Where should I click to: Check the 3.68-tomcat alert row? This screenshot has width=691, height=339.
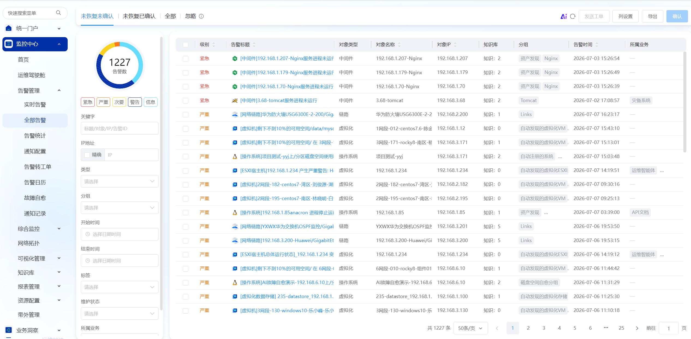pos(186,100)
